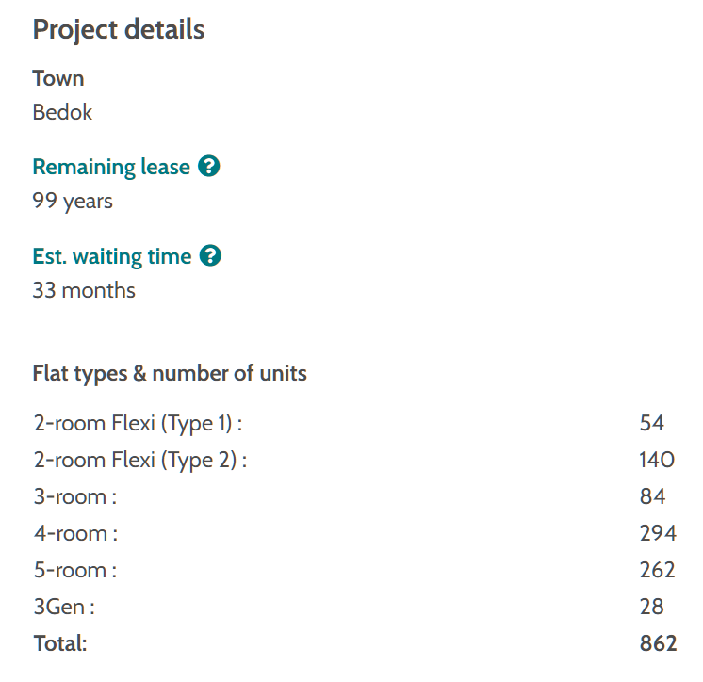The width and height of the screenshot is (703, 682).
Task: Click the Est. waiting time help icon
Action: click(x=211, y=255)
